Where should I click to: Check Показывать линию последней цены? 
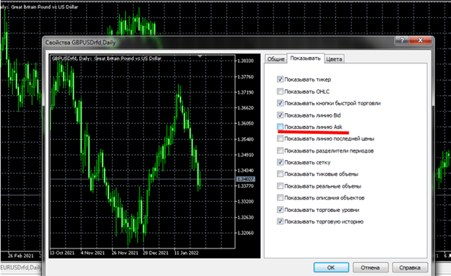tap(280, 138)
